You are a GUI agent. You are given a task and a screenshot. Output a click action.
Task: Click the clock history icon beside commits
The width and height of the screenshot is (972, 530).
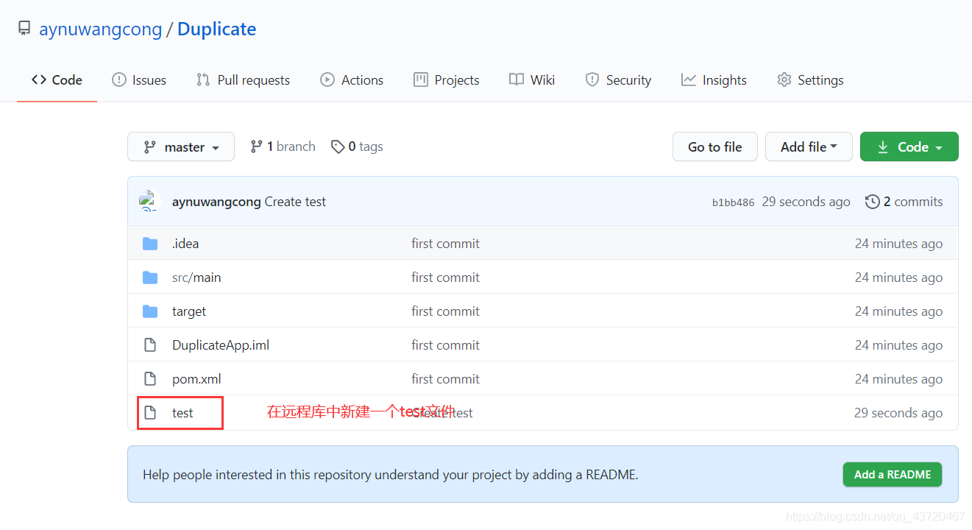point(873,201)
